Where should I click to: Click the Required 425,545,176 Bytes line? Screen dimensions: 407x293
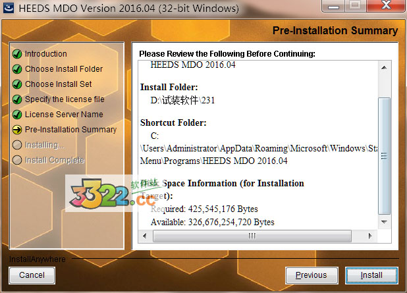204,209
